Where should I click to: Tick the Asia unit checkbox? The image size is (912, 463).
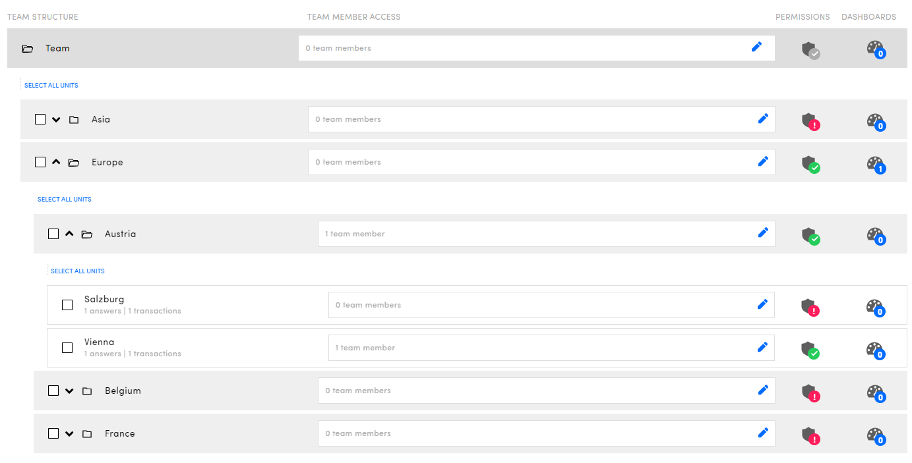tap(40, 119)
